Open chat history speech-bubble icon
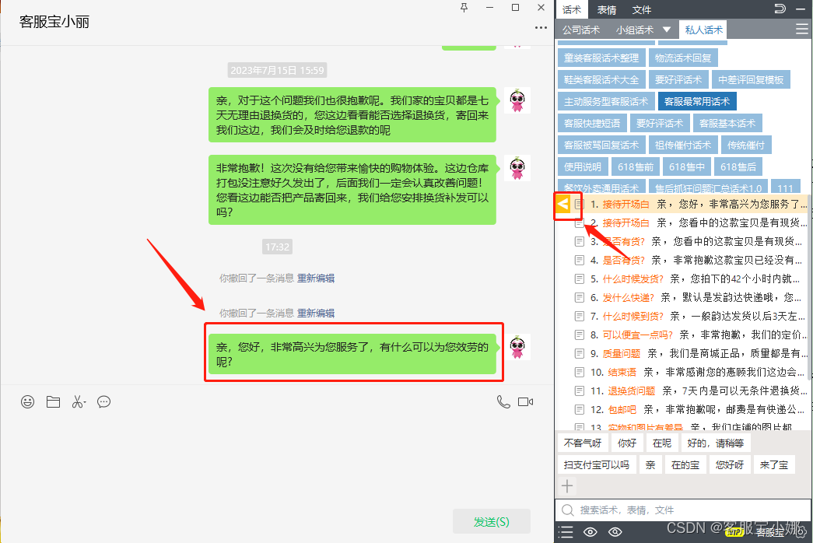 103,402
